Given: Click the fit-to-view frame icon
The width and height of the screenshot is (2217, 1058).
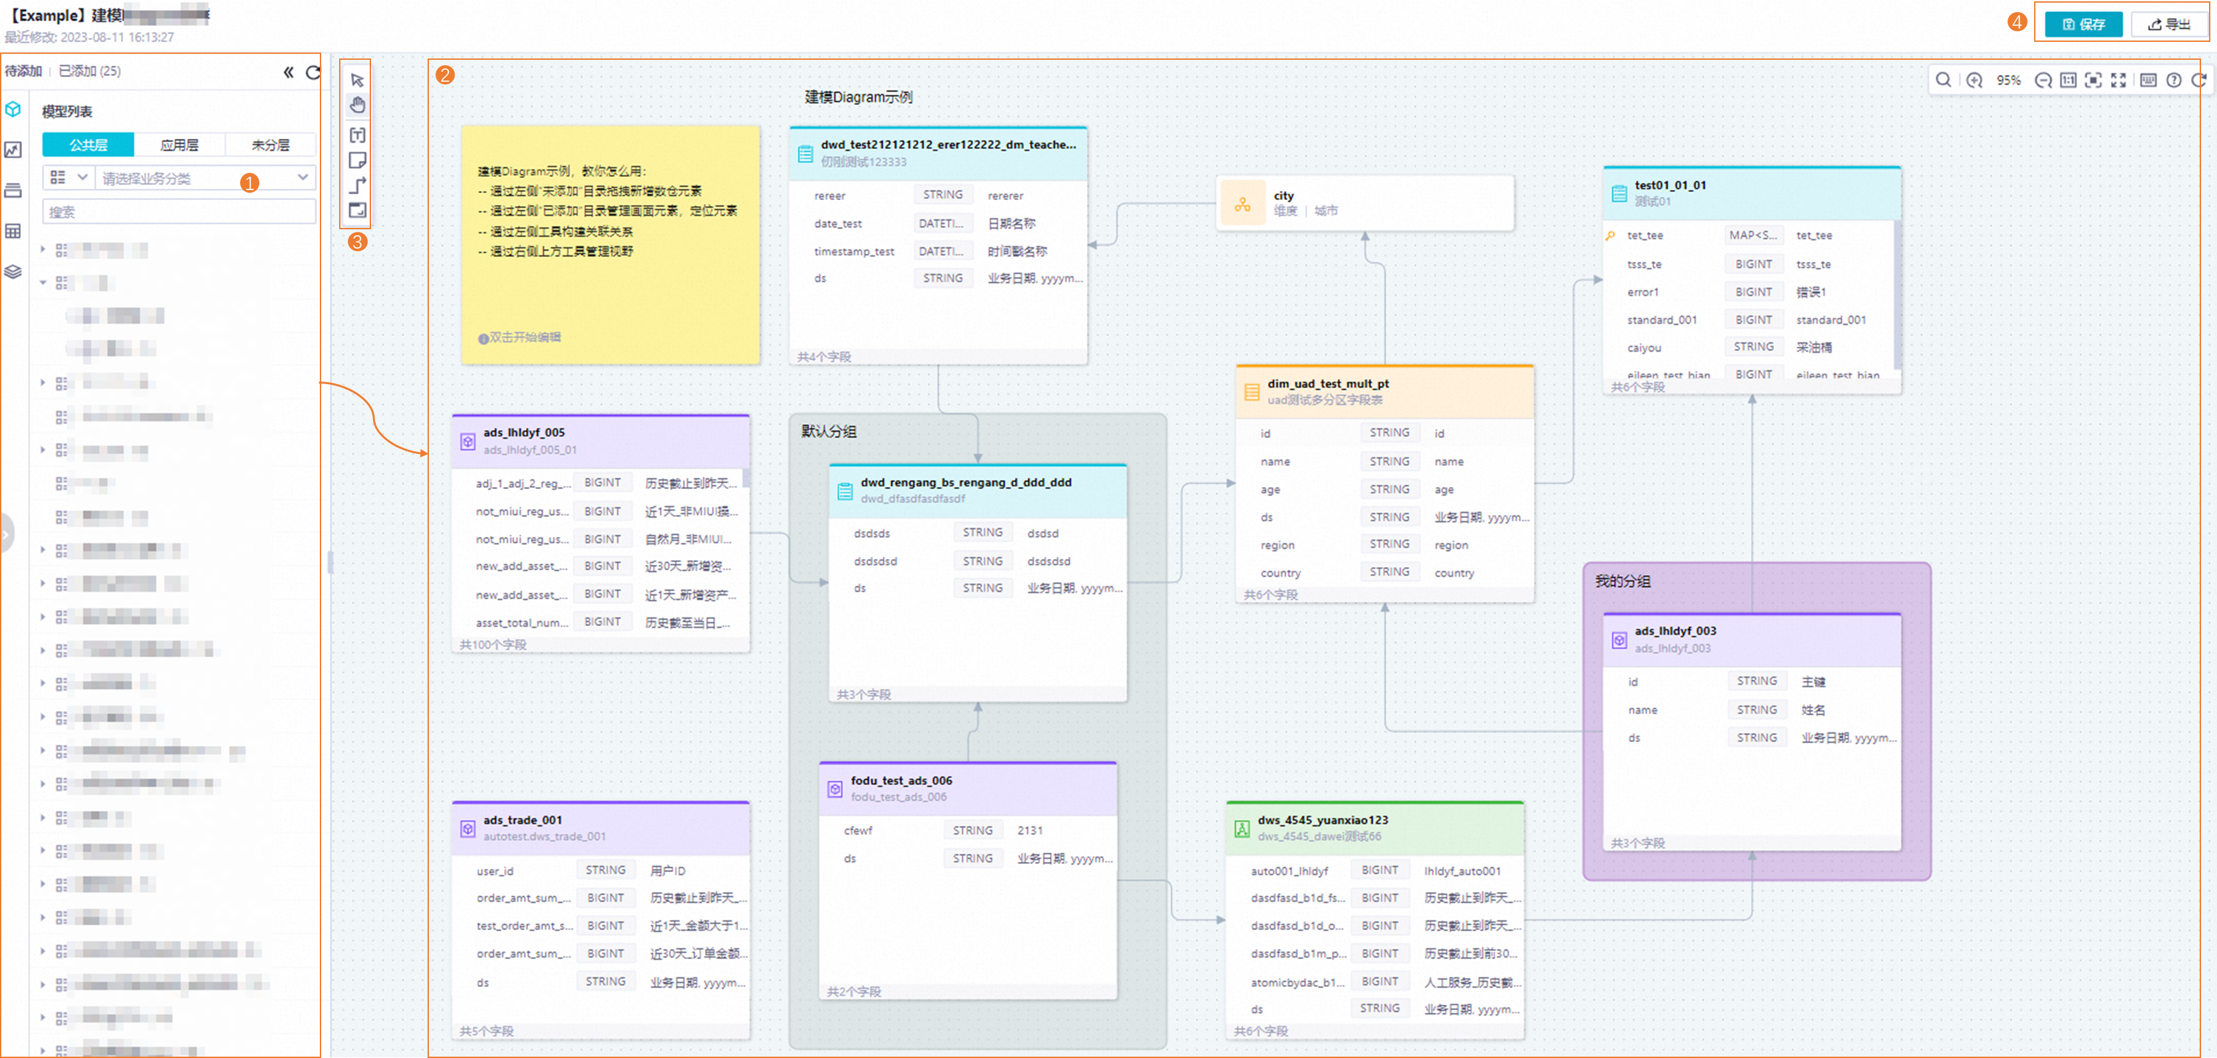Looking at the screenshot, I should (x=2093, y=80).
